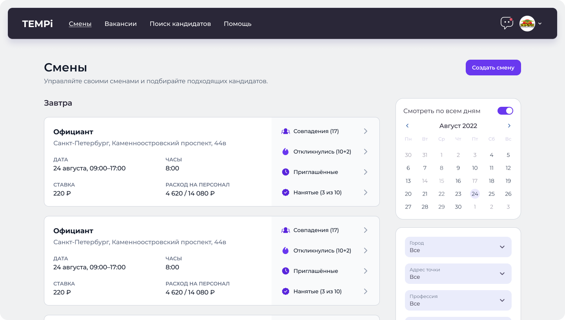Screen dimensions: 565x320
Task: Click the chevron beside first card's Приглашённые
Action: pos(365,172)
